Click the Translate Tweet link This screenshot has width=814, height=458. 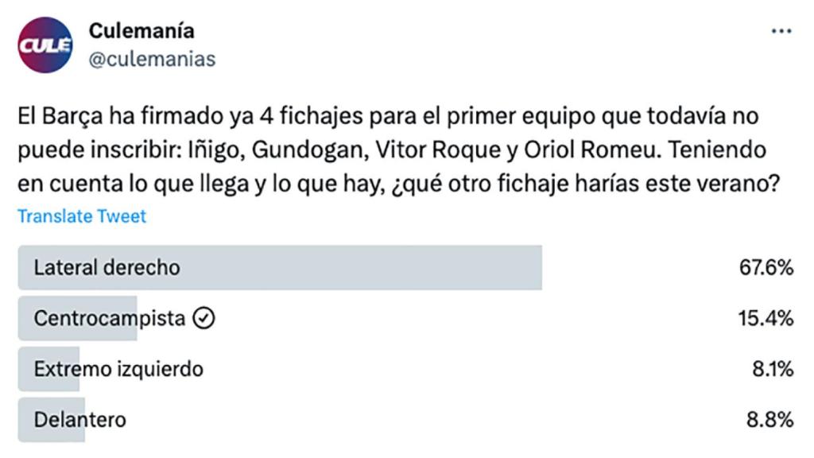point(82,215)
